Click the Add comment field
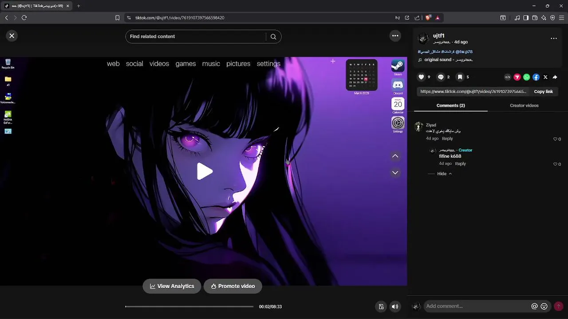568x319 pixels. point(477,306)
